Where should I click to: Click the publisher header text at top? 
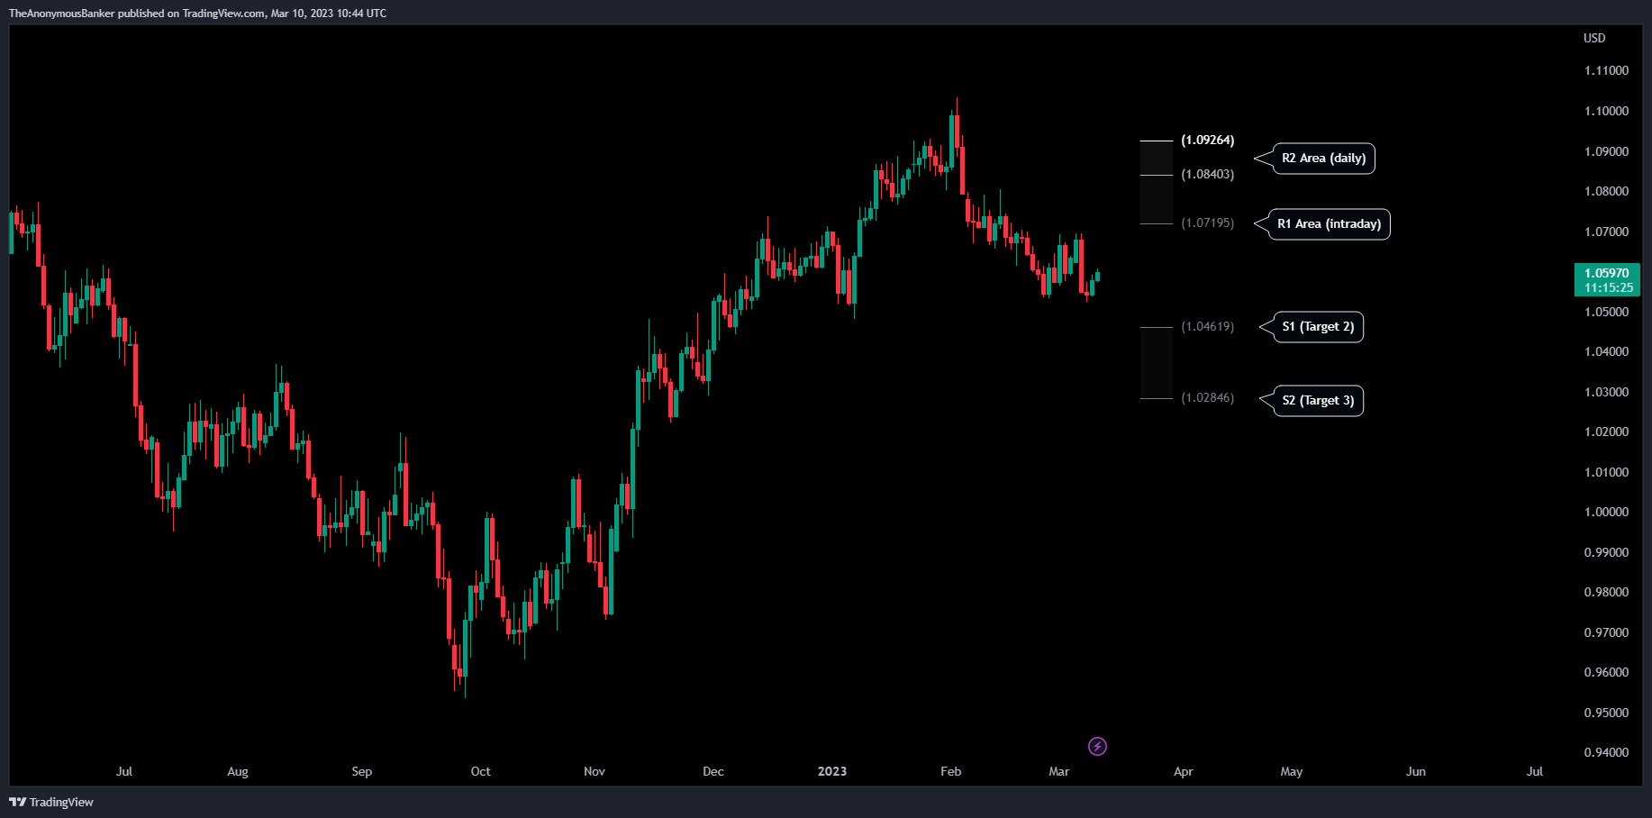click(197, 14)
